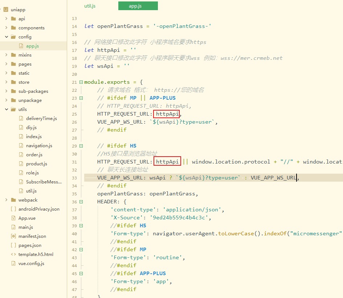Click the app.js file icon in config
Image resolution: width=343 pixels, height=298 pixels.
click(21, 46)
